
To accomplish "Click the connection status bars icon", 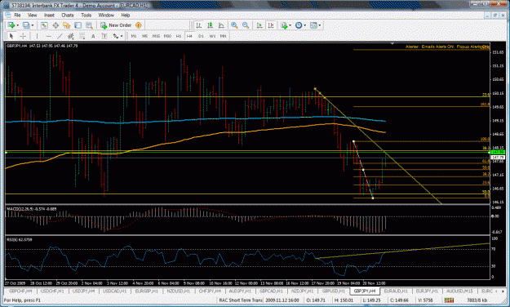I will (x=449, y=300).
